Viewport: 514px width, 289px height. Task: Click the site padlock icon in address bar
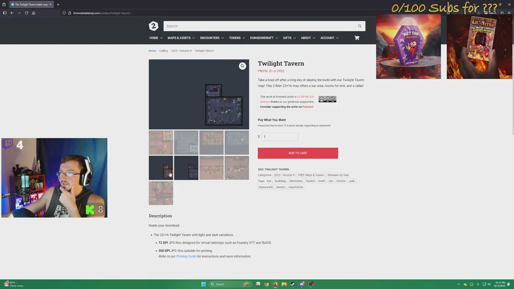tap(69, 13)
